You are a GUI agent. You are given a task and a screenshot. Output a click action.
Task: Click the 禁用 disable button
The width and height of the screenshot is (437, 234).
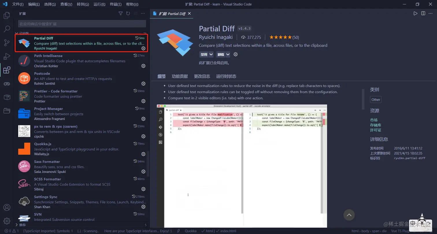204,54
